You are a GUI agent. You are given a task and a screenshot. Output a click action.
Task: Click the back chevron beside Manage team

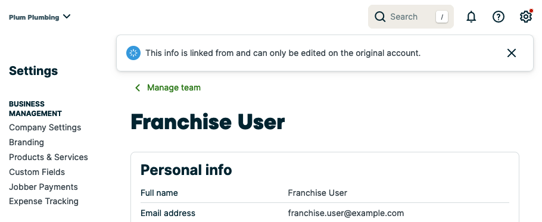[x=138, y=87]
